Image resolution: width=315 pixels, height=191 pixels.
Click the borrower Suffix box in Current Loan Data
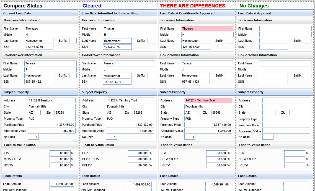click(73, 41)
